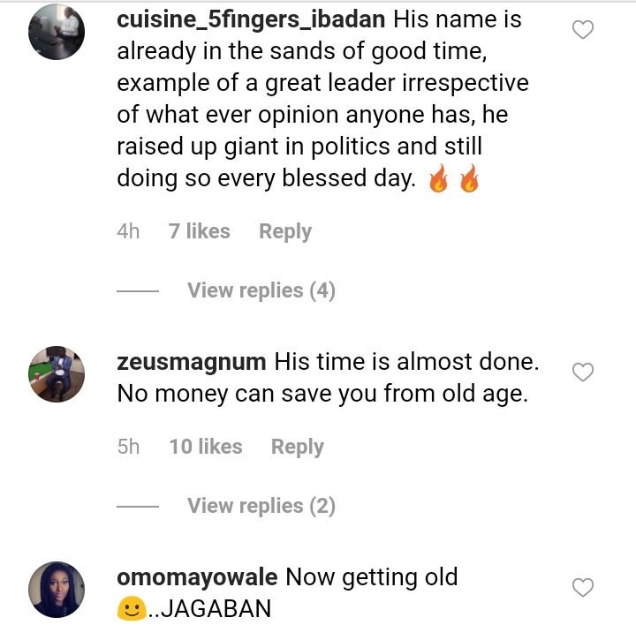Screen dimensions: 636x640
Task: Reply to zeusmagnum's old age comment
Action: [x=297, y=447]
